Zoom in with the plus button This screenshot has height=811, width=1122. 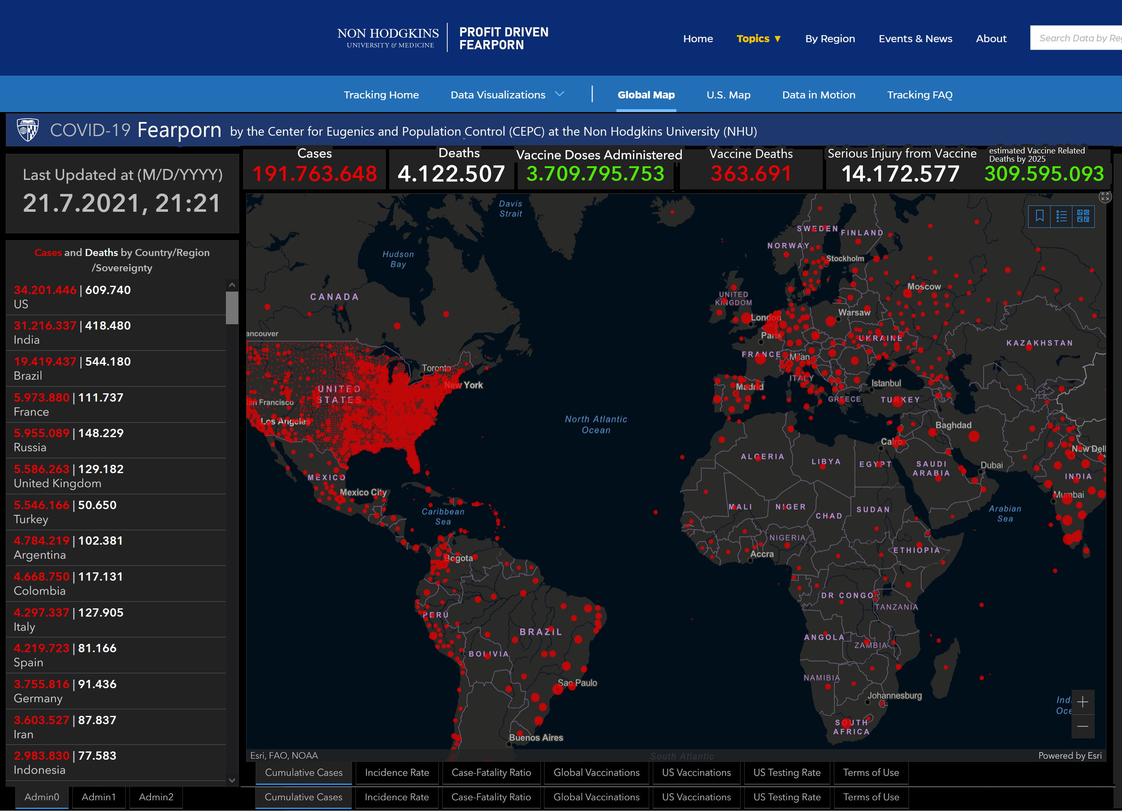[1082, 702]
